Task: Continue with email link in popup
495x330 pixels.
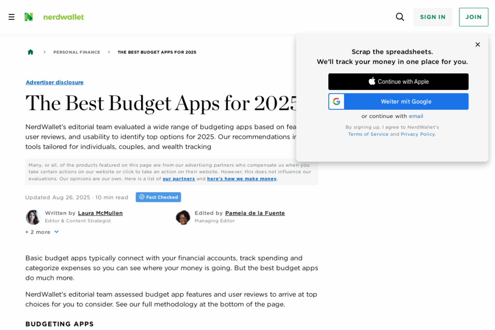Action: (416, 116)
